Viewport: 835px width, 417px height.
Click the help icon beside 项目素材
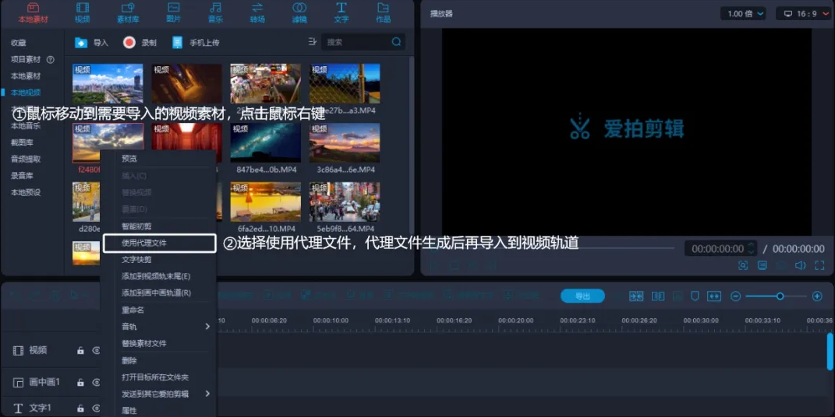pos(51,59)
